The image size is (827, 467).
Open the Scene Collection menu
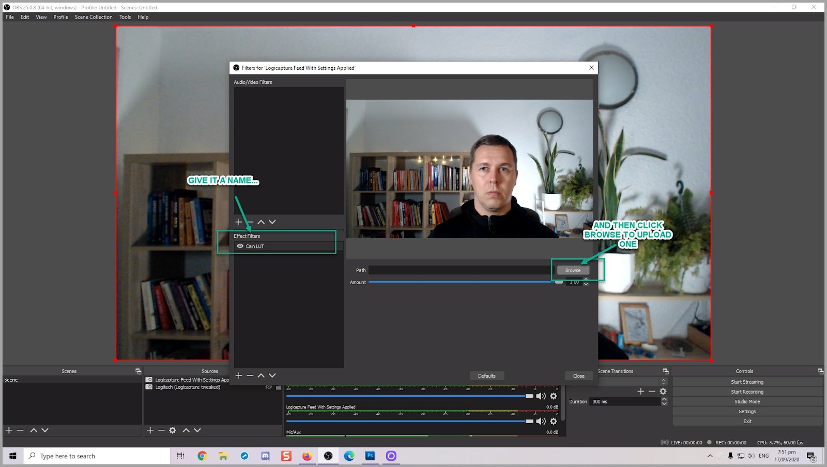tap(94, 17)
